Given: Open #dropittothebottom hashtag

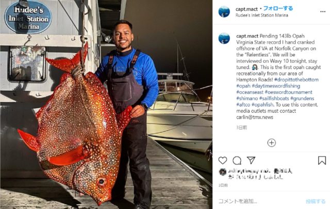Looking at the screenshot, I should (296, 80).
